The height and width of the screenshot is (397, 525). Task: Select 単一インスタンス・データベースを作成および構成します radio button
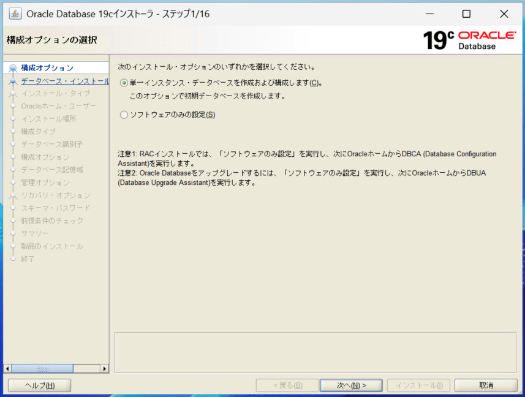tap(124, 83)
